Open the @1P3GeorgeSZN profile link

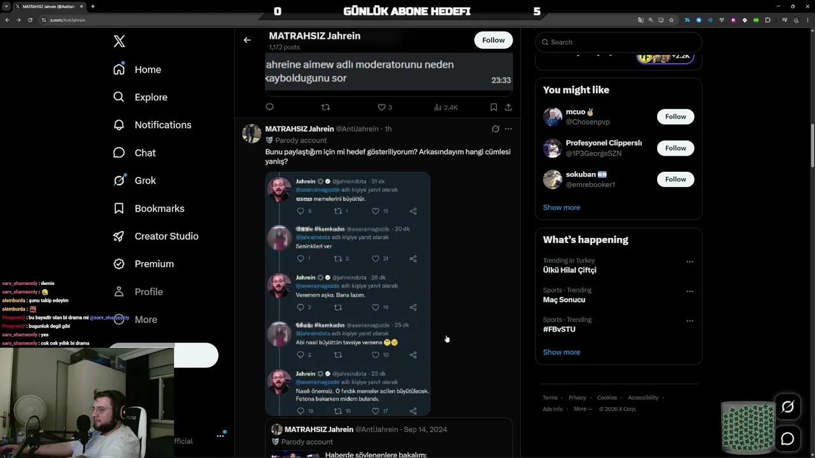tap(593, 153)
